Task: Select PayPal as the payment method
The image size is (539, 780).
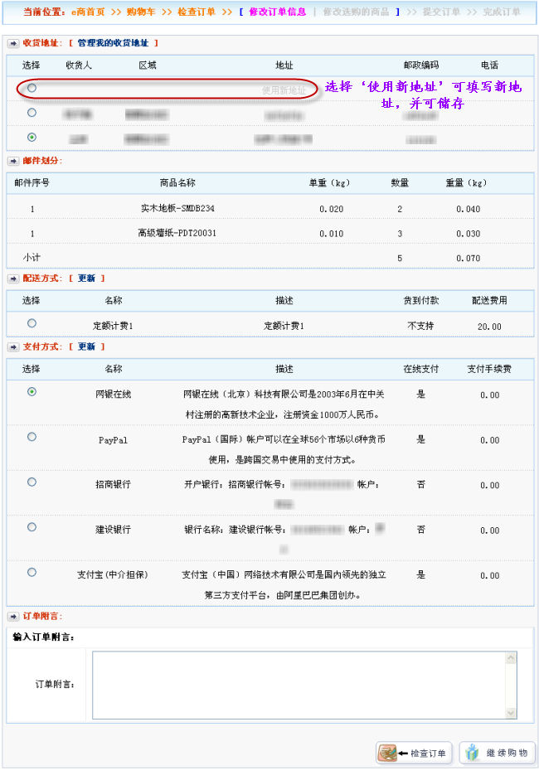Action: 32,437
